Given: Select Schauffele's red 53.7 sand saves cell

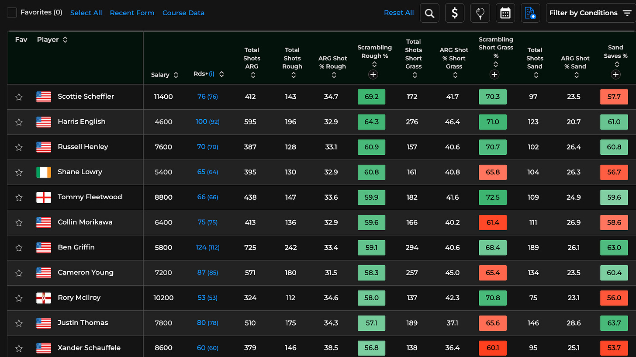Looking at the screenshot, I should point(614,348).
